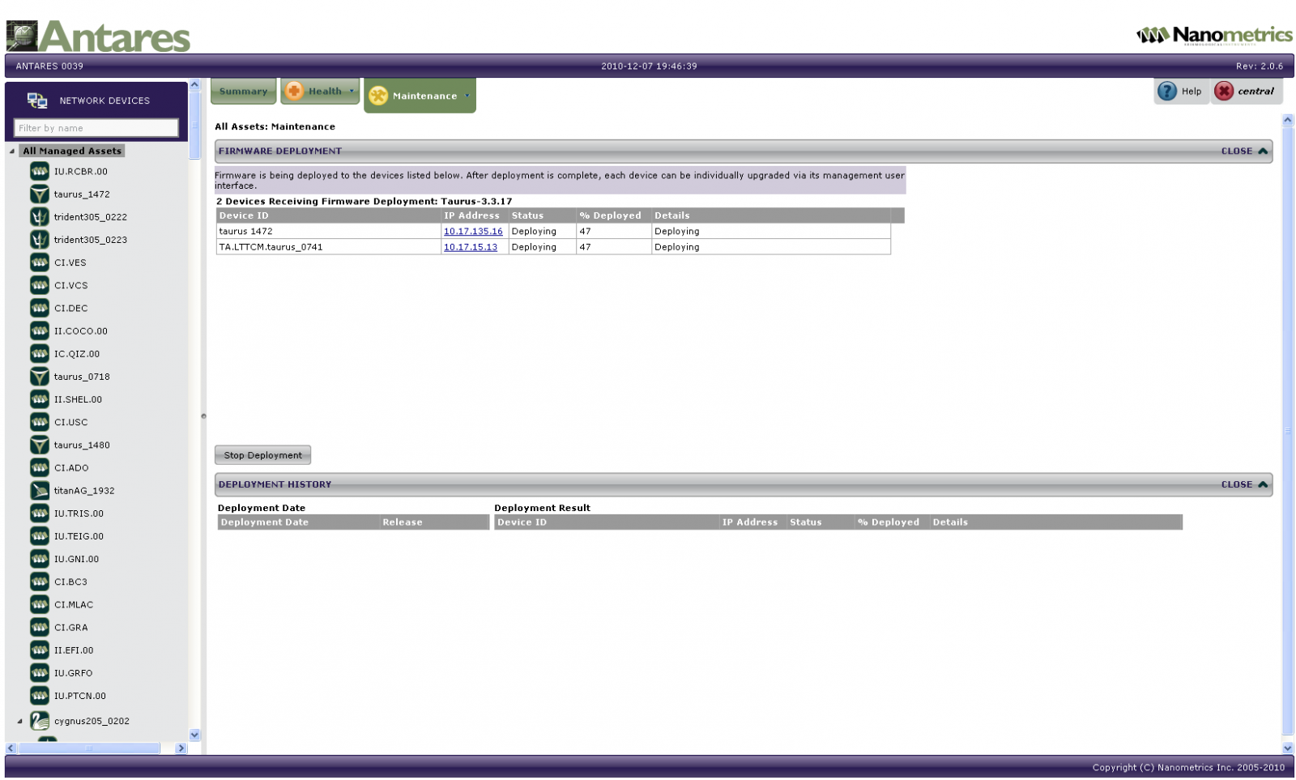Expand the cygnus205_0202 tree node

point(20,721)
